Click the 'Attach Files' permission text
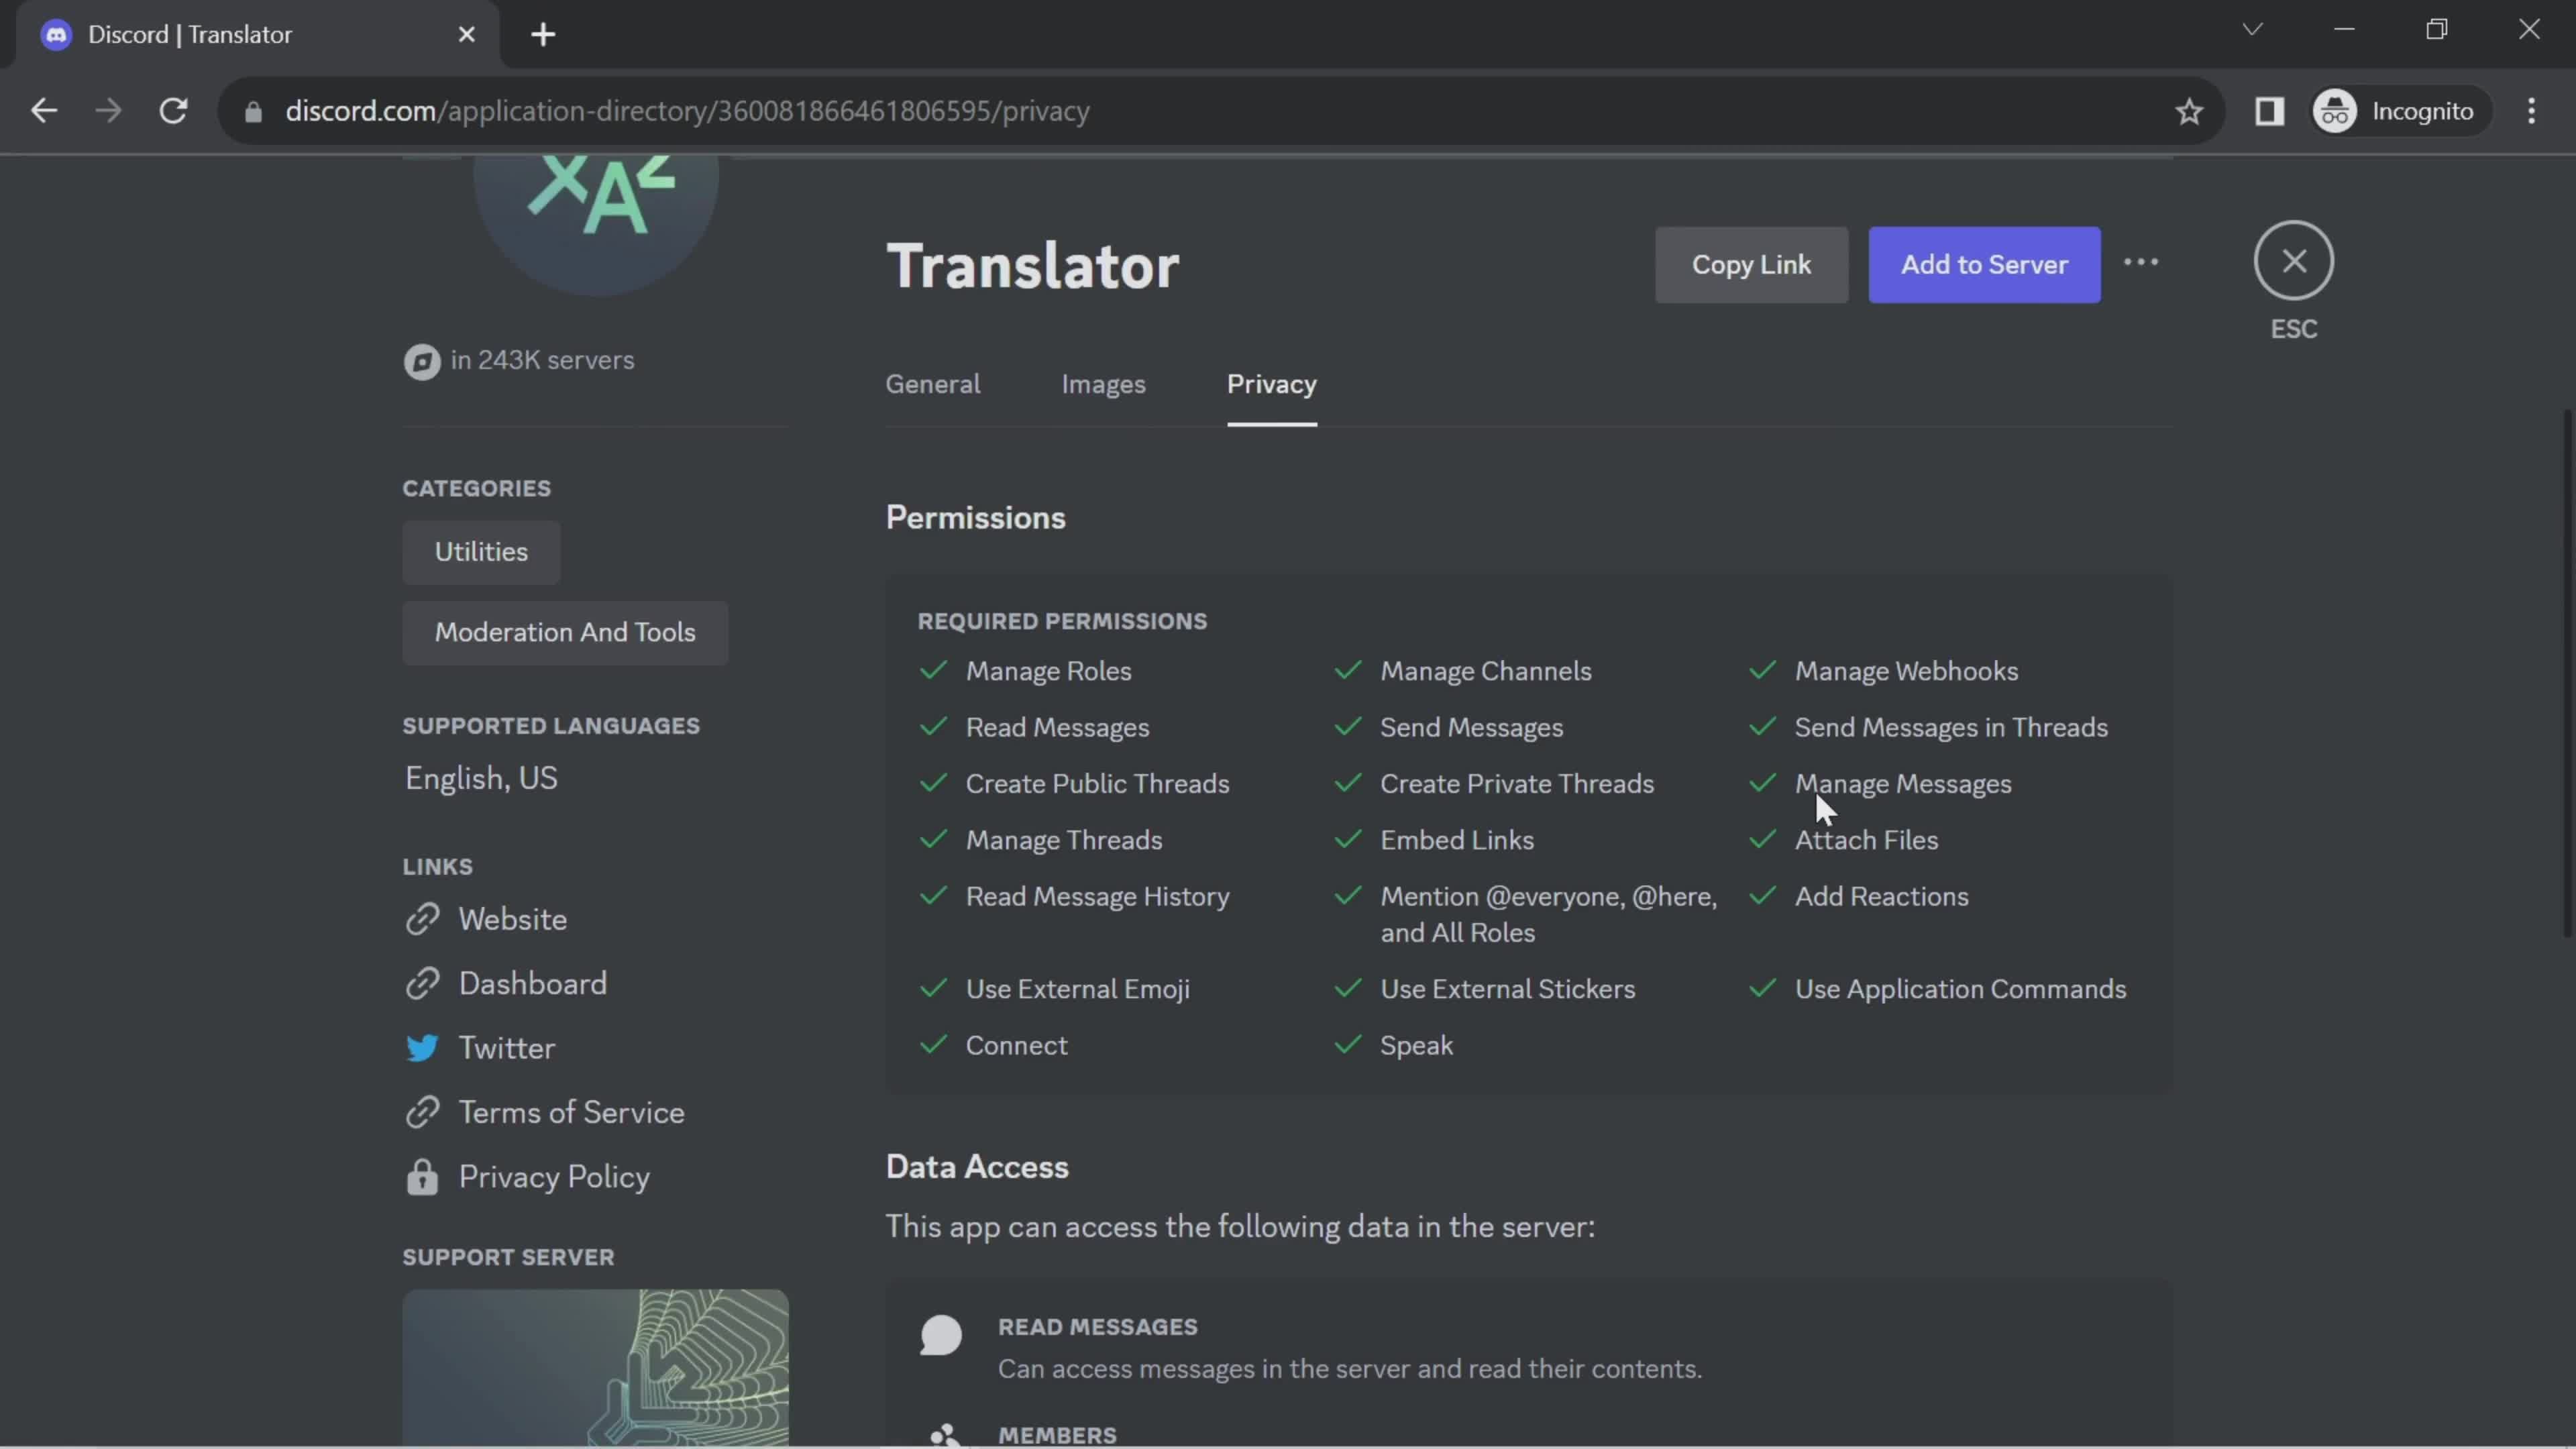 (x=1866, y=840)
